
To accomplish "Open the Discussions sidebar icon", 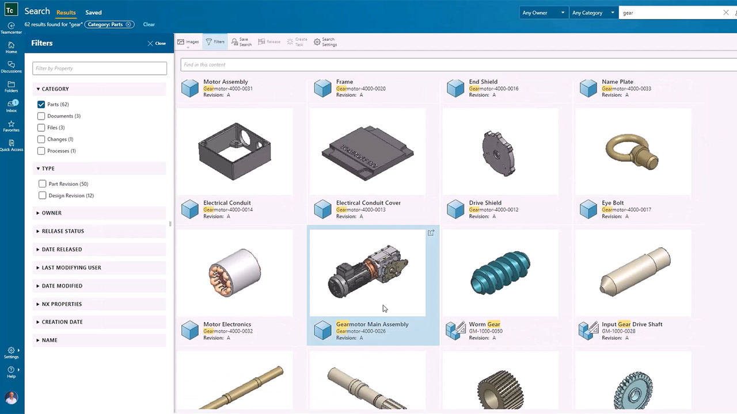I will 11,67.
